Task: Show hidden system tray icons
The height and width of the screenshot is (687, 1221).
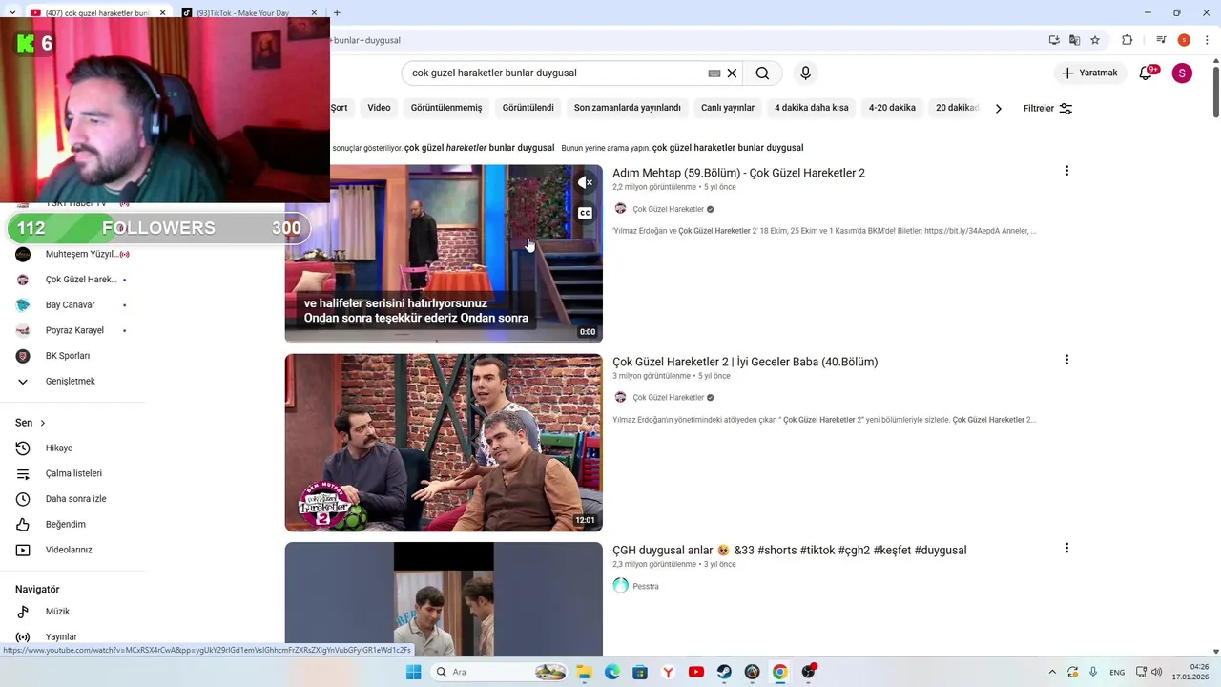Action: click(x=1052, y=672)
